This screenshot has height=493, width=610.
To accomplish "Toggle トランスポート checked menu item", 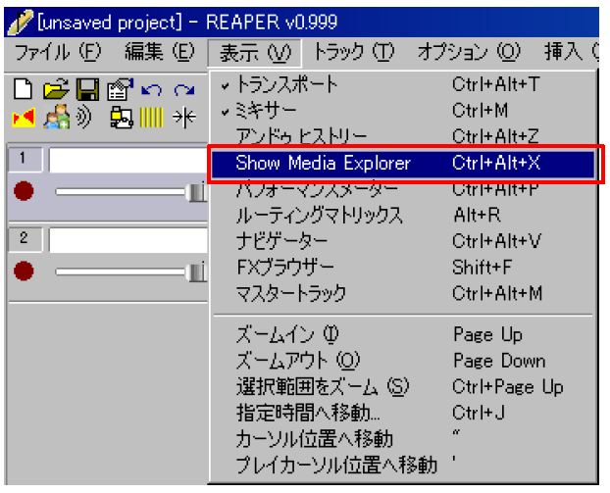I will pyautogui.click(x=403, y=84).
